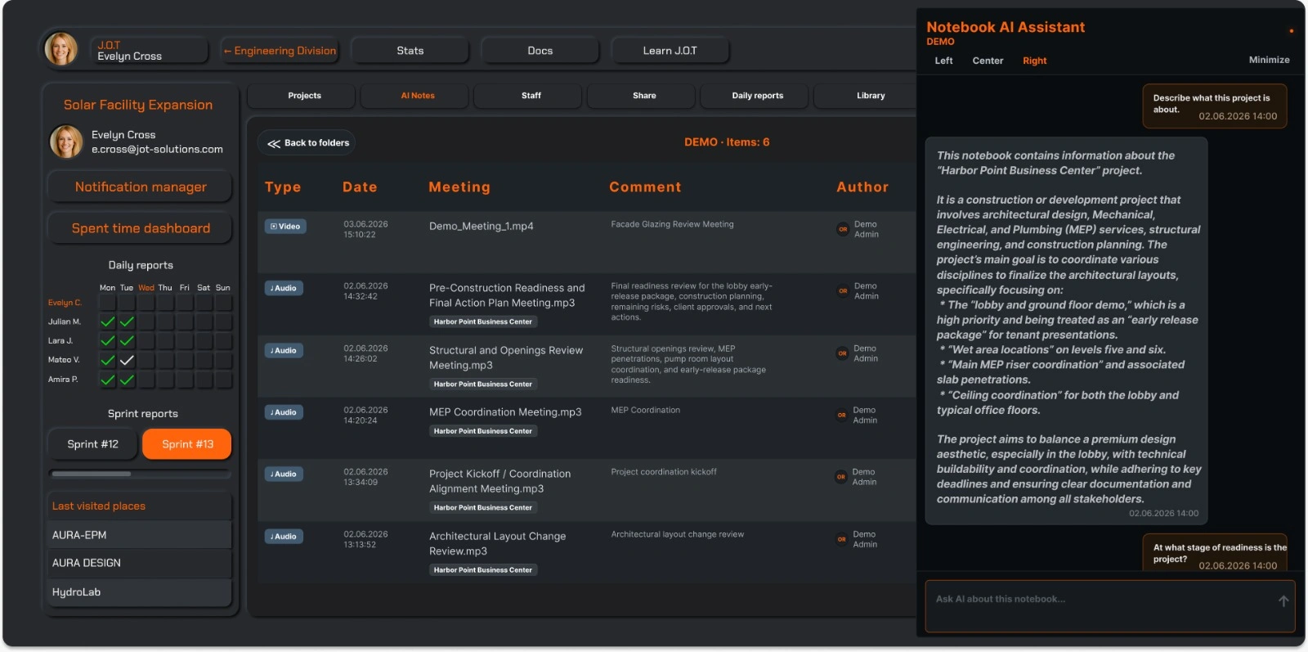This screenshot has width=1308, height=652.
Task: Open HydroLab from last visited places
Action: 139,592
